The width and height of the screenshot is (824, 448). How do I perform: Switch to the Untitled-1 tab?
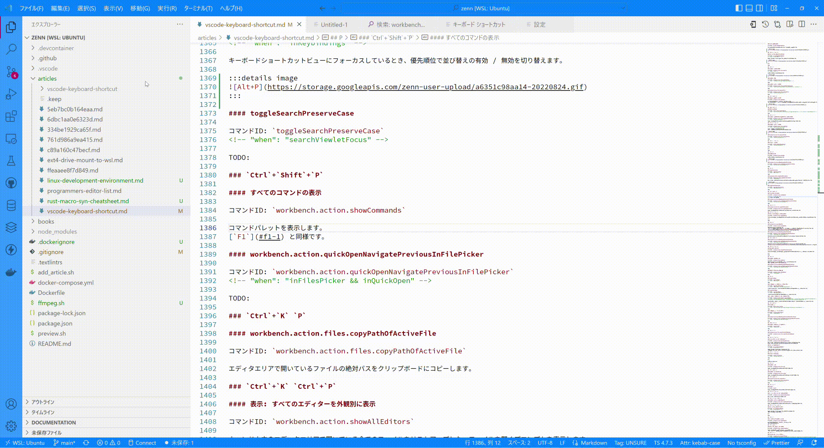(334, 24)
